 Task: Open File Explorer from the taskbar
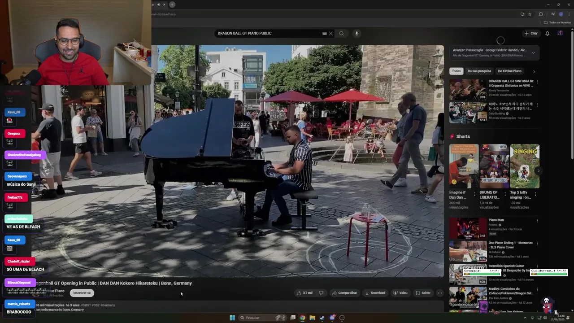312,318
